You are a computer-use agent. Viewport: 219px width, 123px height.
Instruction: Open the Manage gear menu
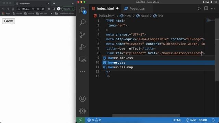(x=82, y=111)
